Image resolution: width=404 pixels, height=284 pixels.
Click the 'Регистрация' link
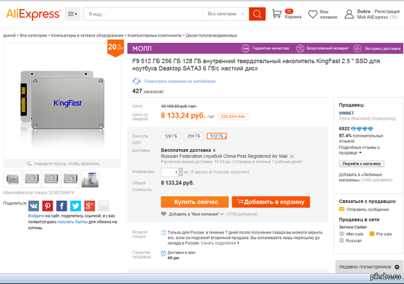tap(387, 11)
